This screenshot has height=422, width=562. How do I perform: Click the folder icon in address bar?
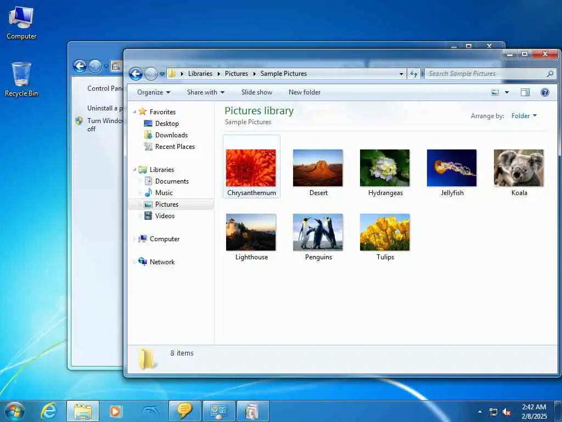pyautogui.click(x=172, y=74)
